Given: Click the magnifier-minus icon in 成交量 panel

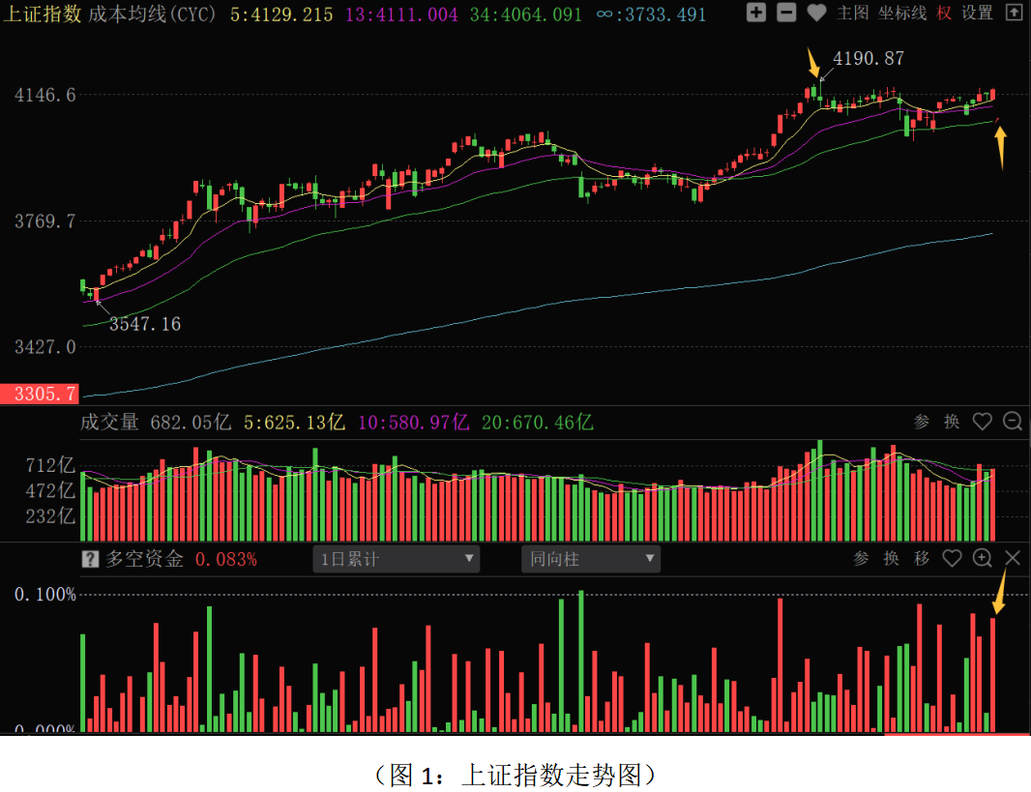Looking at the screenshot, I should point(1013,422).
